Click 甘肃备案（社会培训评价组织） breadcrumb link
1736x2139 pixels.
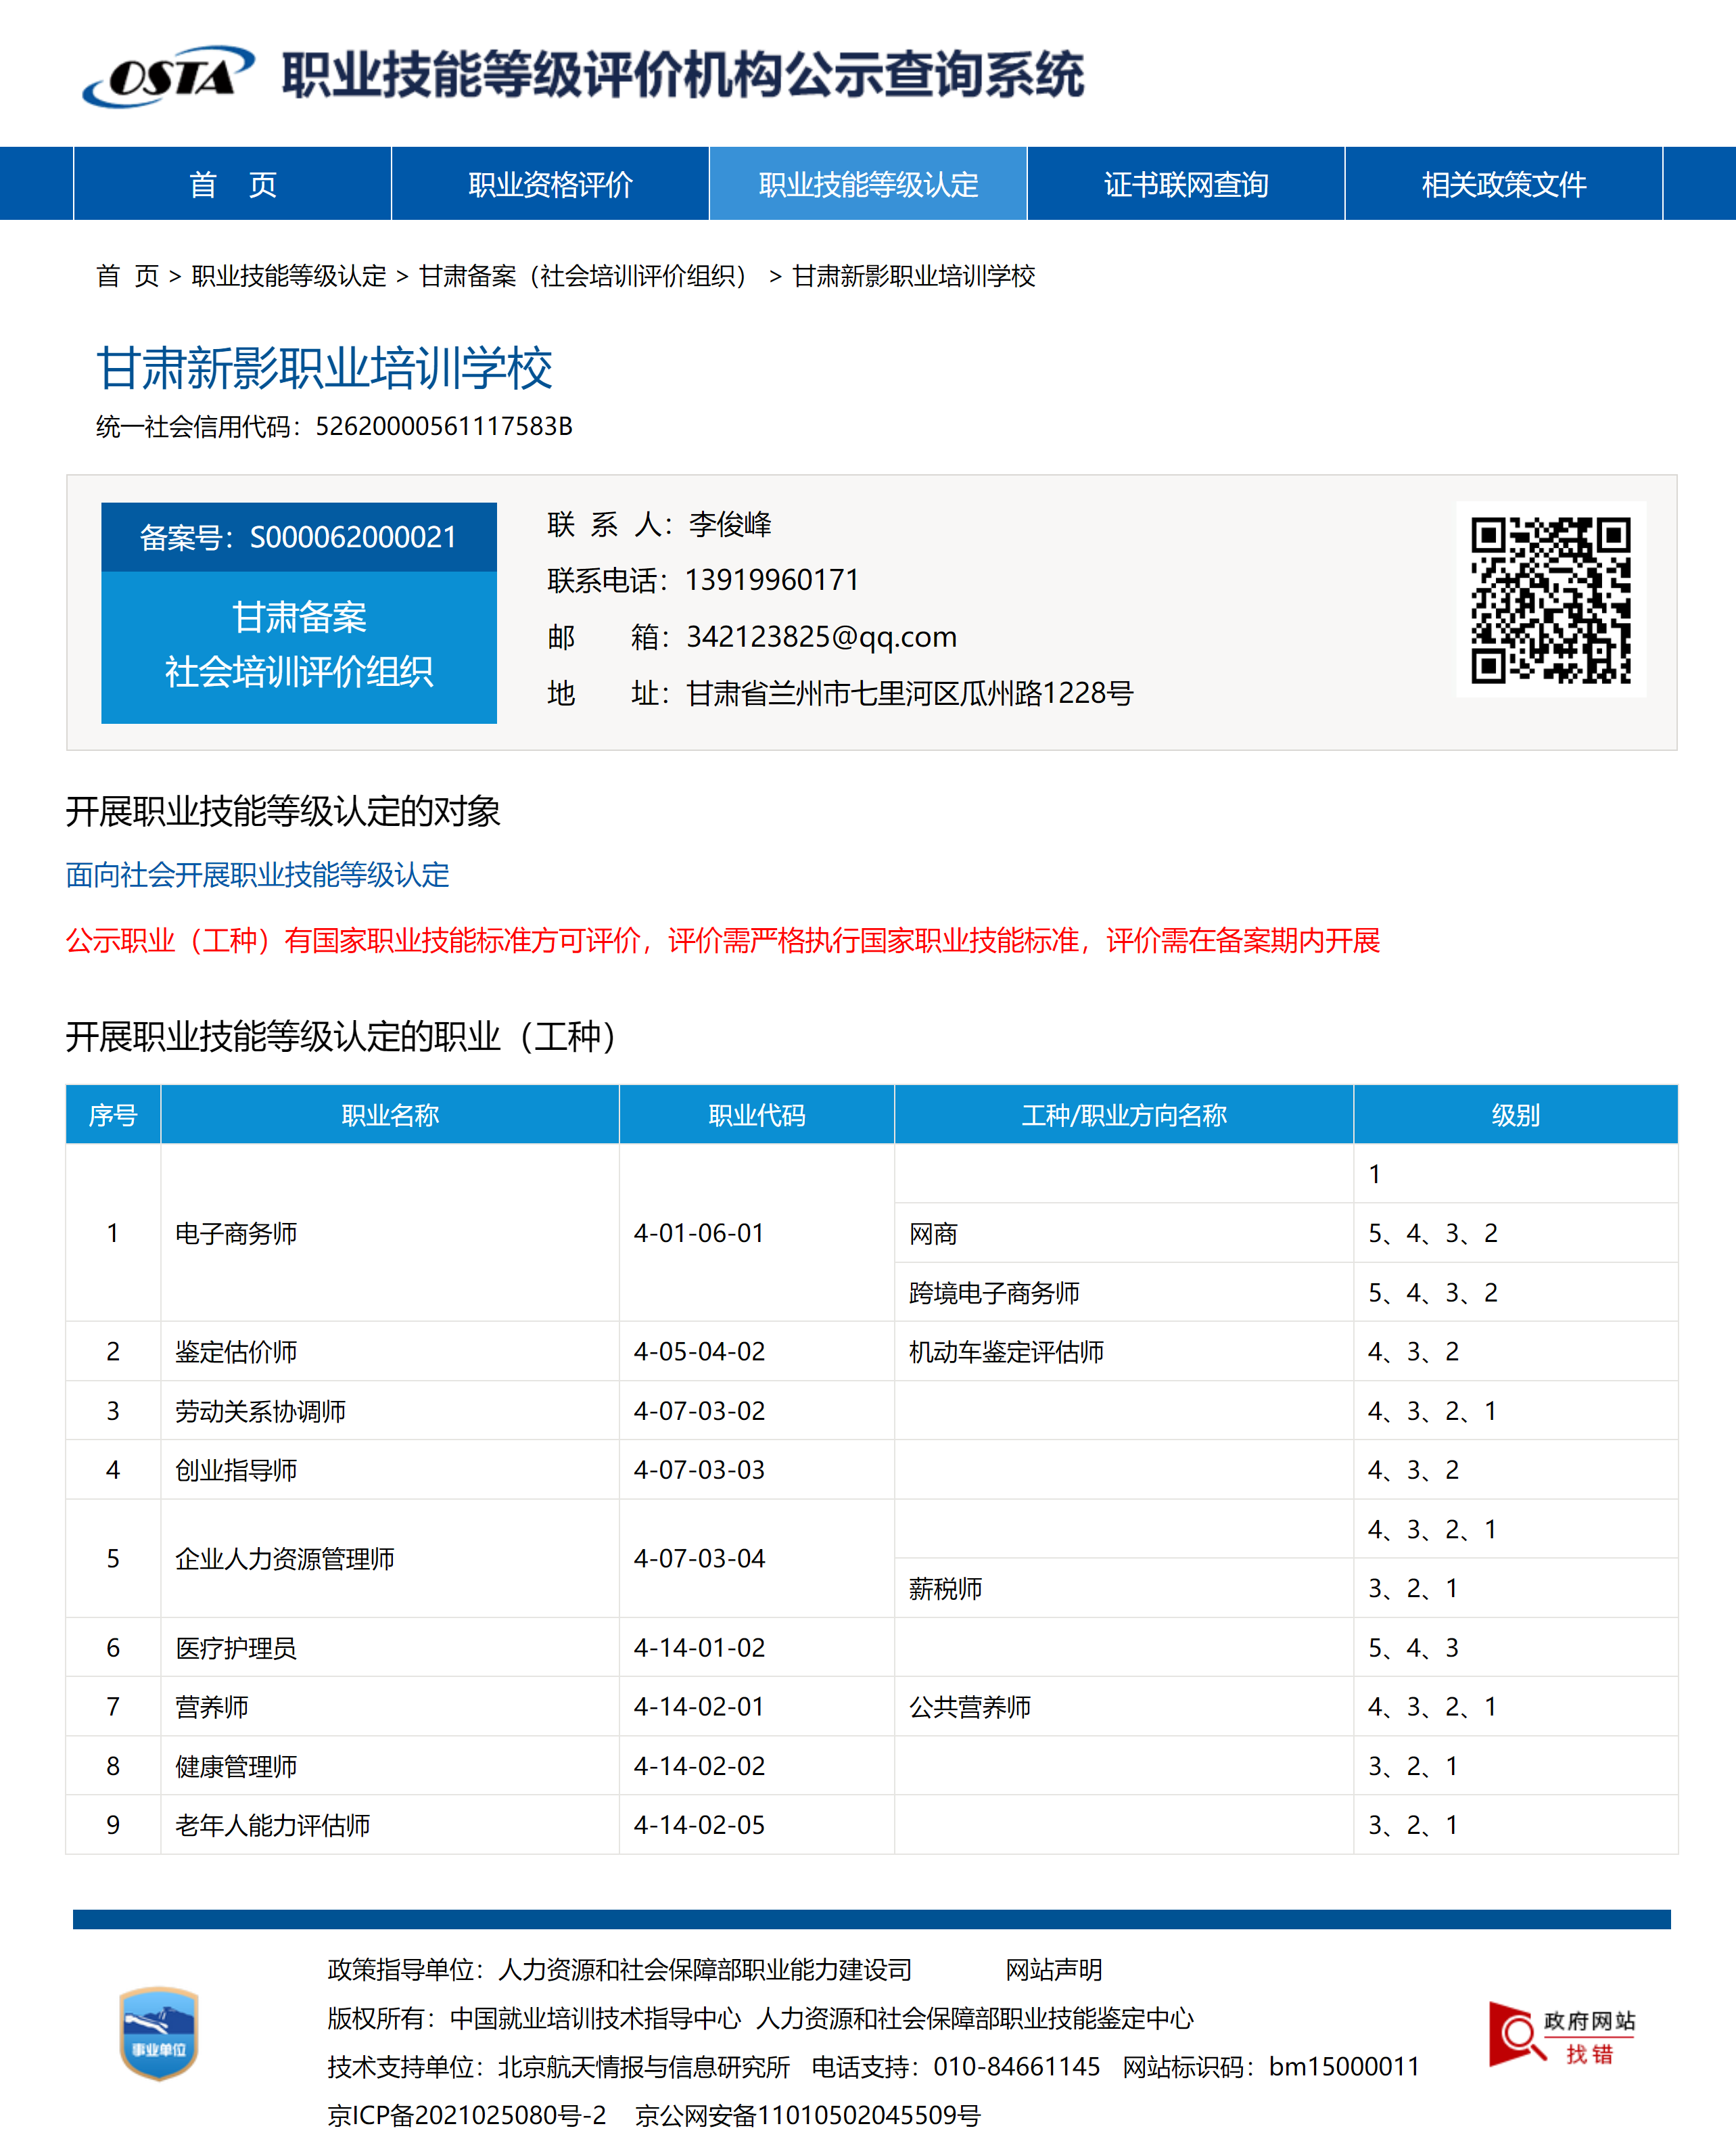coord(583,276)
